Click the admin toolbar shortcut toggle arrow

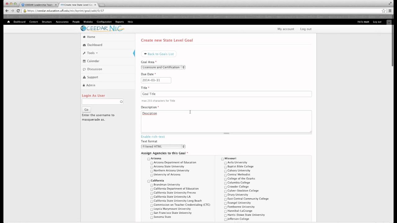coord(389,22)
